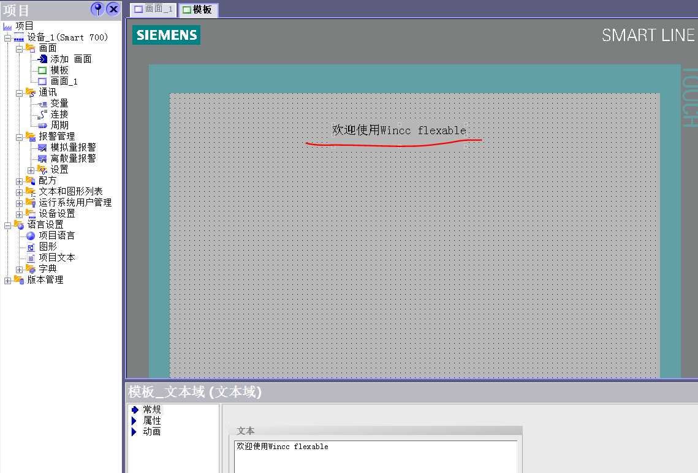Click the 配方 recipes icon
This screenshot has height=473, width=698.
[x=31, y=180]
